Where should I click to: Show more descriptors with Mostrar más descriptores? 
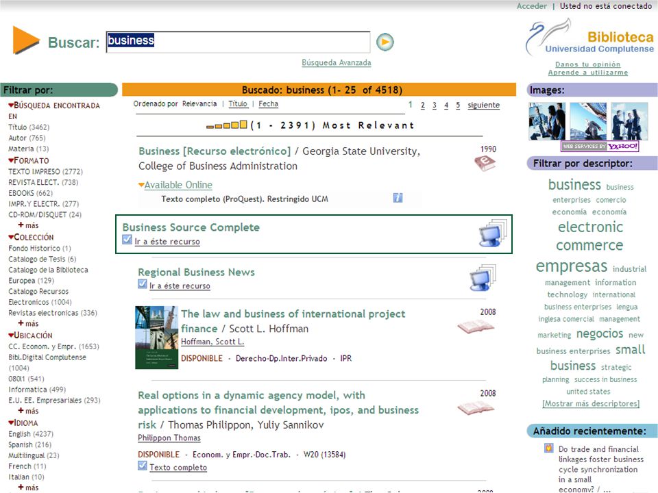tap(591, 403)
